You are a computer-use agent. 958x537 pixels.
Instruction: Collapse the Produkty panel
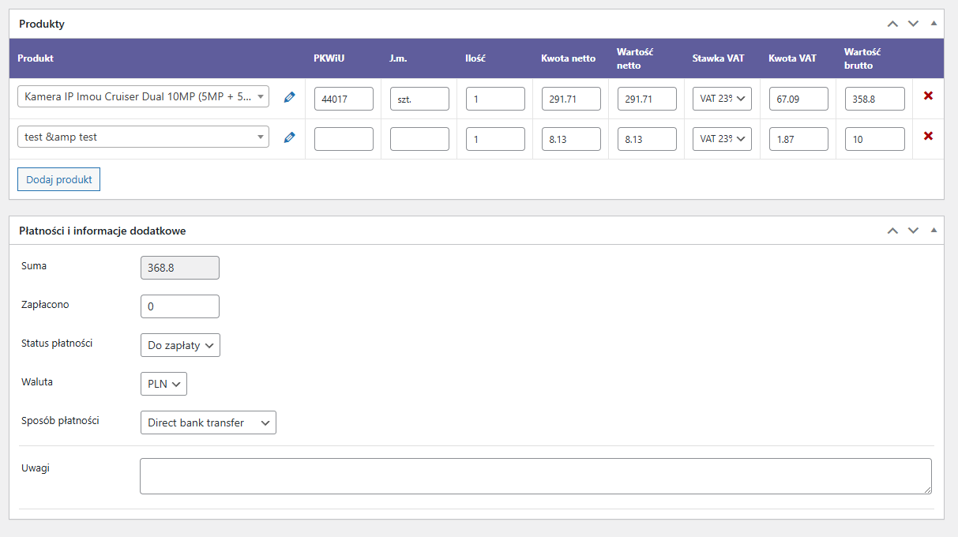[934, 24]
